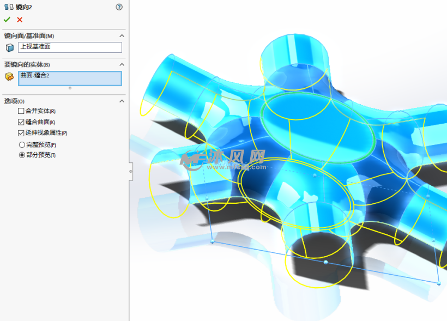The image size is (447, 321).
Task: Click the panel collapse handle on the divider
Action: coord(131,171)
